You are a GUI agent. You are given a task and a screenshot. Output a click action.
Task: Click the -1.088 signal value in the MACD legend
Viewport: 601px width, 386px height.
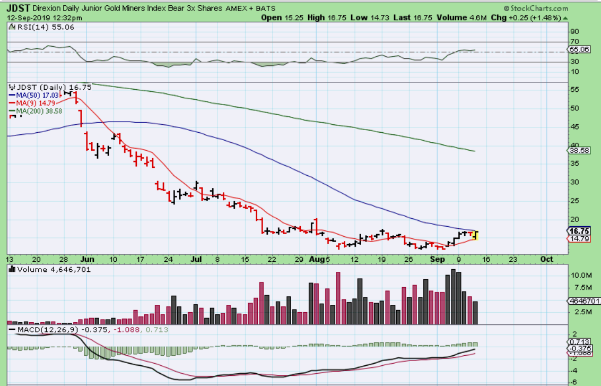point(126,330)
